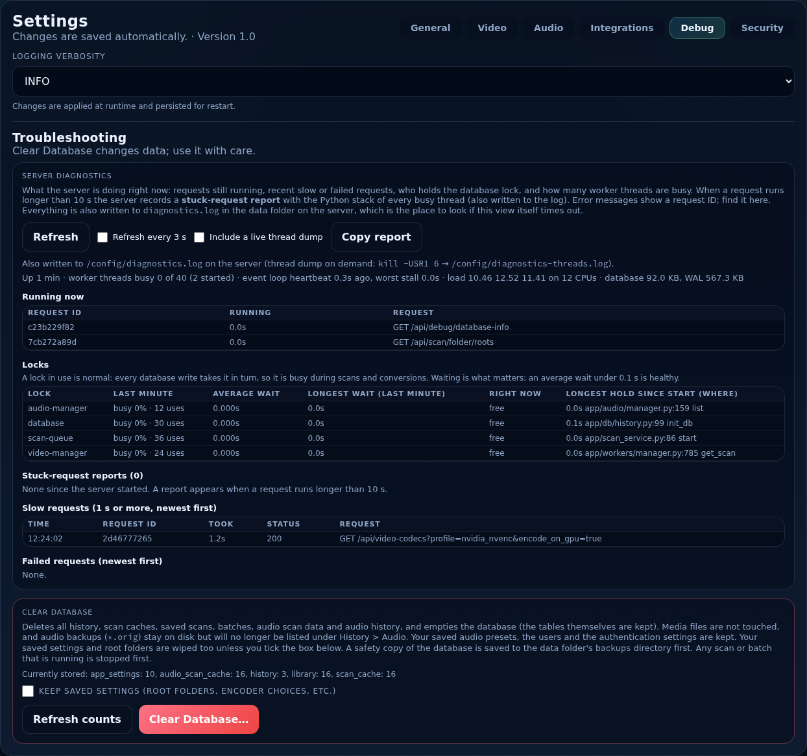Click slow request duration 1.2s
The height and width of the screenshot is (756, 807).
[x=217, y=539]
